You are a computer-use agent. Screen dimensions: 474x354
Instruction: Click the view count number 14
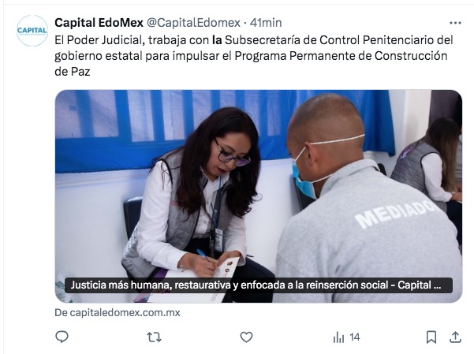coord(355,337)
